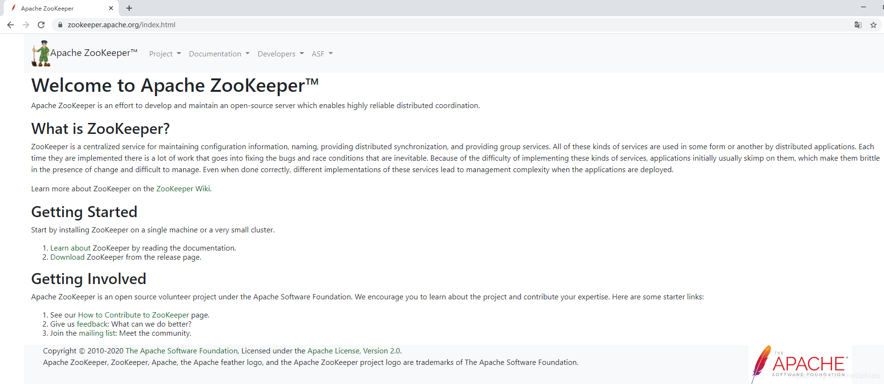Click the ZooKeeper mascot logo
This screenshot has width=884, height=384.
pos(41,53)
